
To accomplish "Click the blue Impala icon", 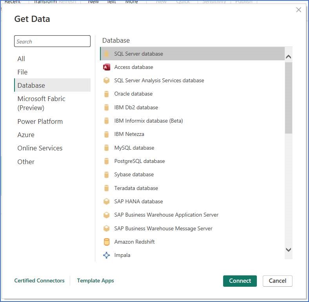I will pos(106,255).
